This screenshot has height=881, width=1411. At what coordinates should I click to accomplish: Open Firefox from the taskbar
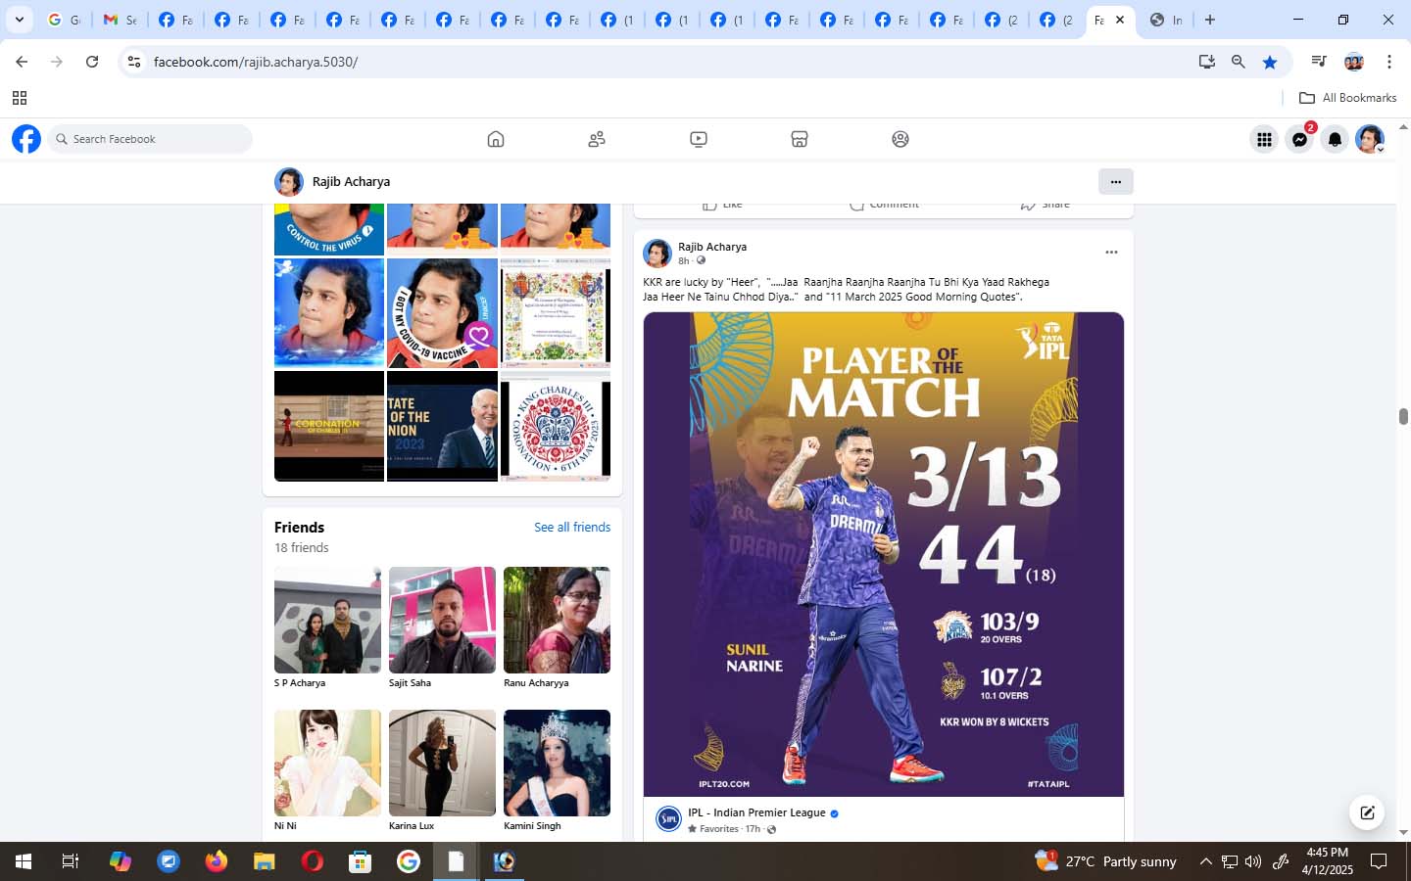(216, 861)
